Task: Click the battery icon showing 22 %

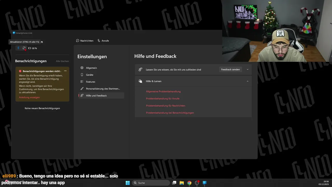Action: 30,48
